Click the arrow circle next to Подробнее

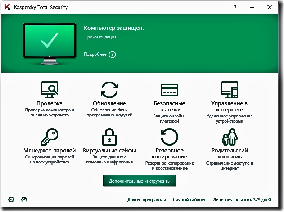coord(112,55)
